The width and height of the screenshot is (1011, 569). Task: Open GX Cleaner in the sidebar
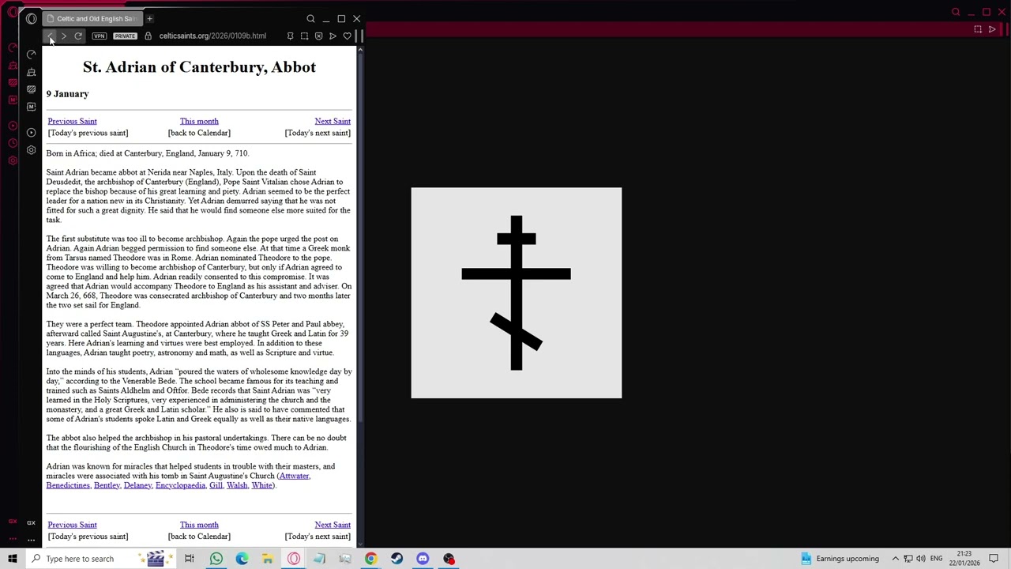[x=32, y=72]
